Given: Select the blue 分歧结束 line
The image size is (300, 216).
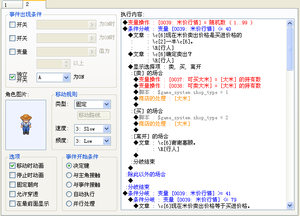Looking at the screenshot, I should click(138, 187).
